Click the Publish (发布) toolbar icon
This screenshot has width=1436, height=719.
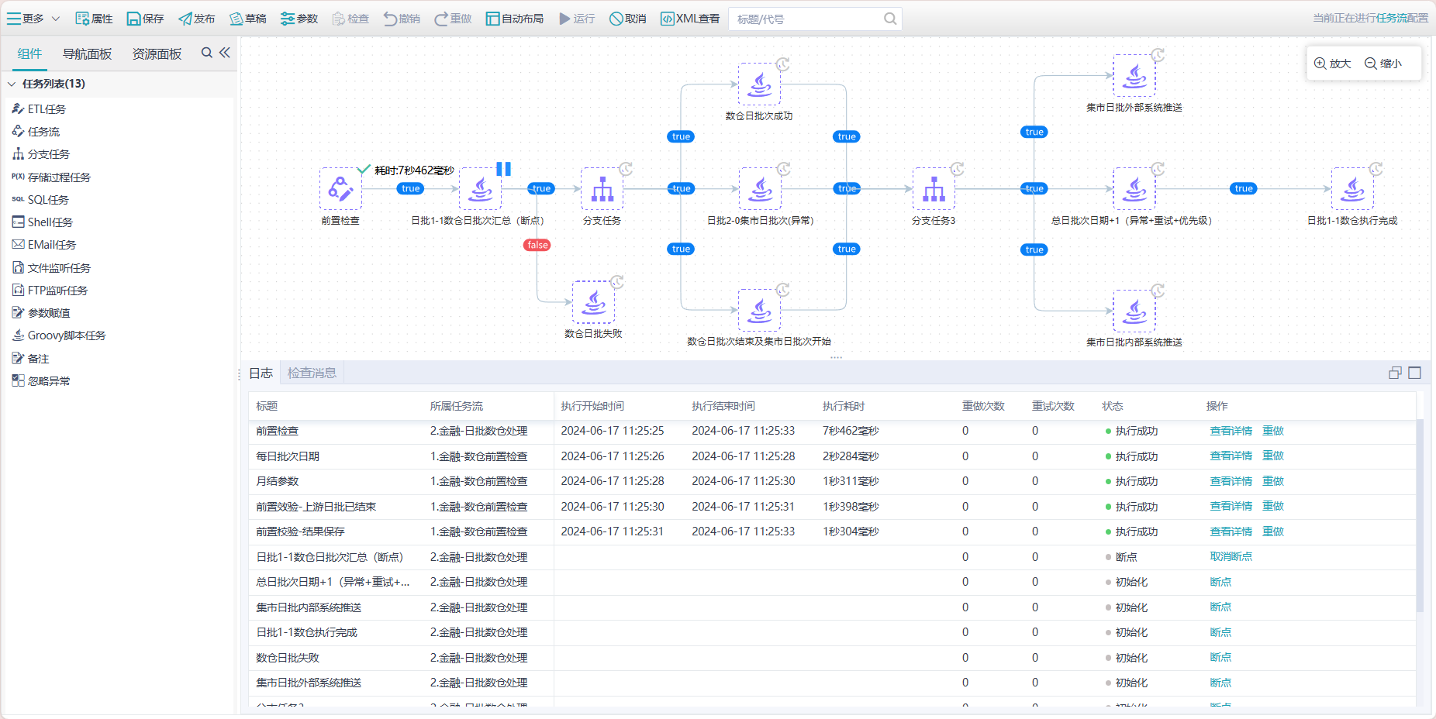click(x=185, y=19)
